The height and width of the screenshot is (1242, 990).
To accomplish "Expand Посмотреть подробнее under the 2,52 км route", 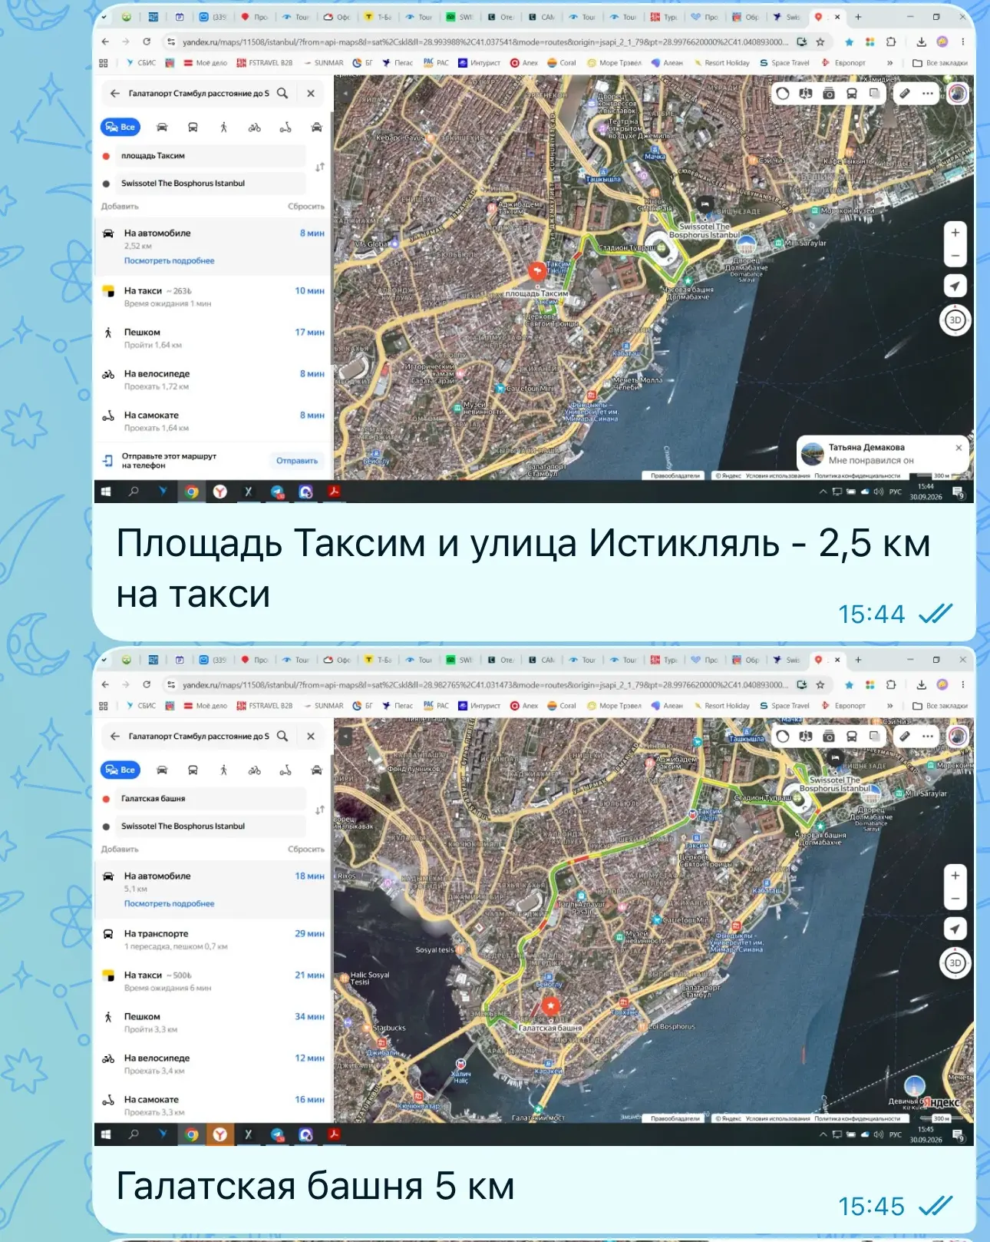I will (x=170, y=261).
